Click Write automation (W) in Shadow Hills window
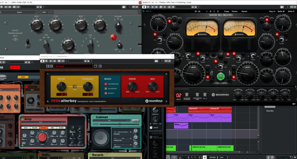 pos(157,7)
